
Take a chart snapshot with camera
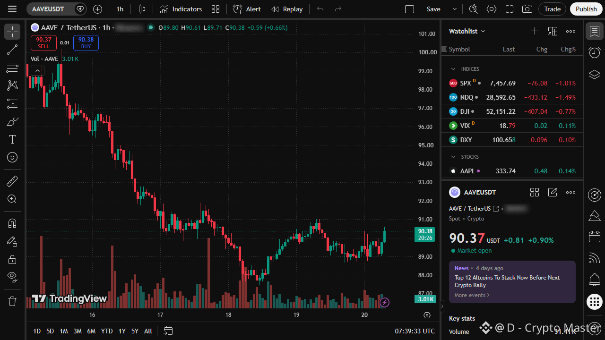[x=527, y=9]
